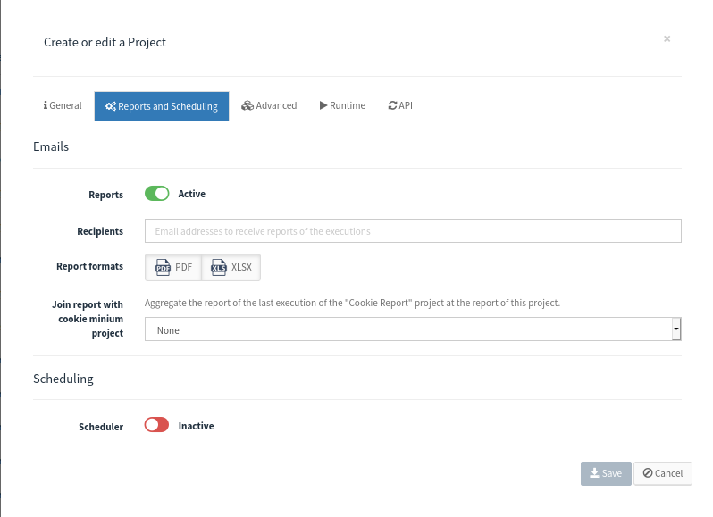Click the Active status text
The height and width of the screenshot is (517, 713).
[192, 194]
